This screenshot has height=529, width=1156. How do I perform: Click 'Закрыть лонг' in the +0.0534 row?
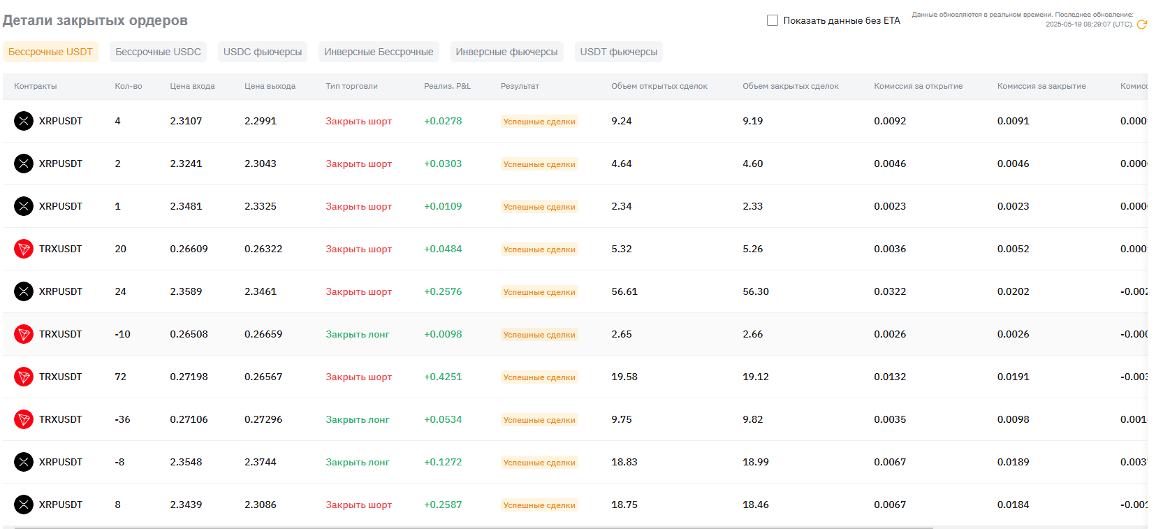(358, 419)
